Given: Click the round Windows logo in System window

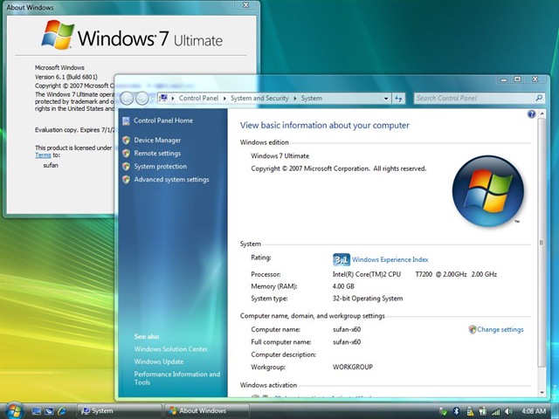Looking at the screenshot, I should click(x=487, y=191).
